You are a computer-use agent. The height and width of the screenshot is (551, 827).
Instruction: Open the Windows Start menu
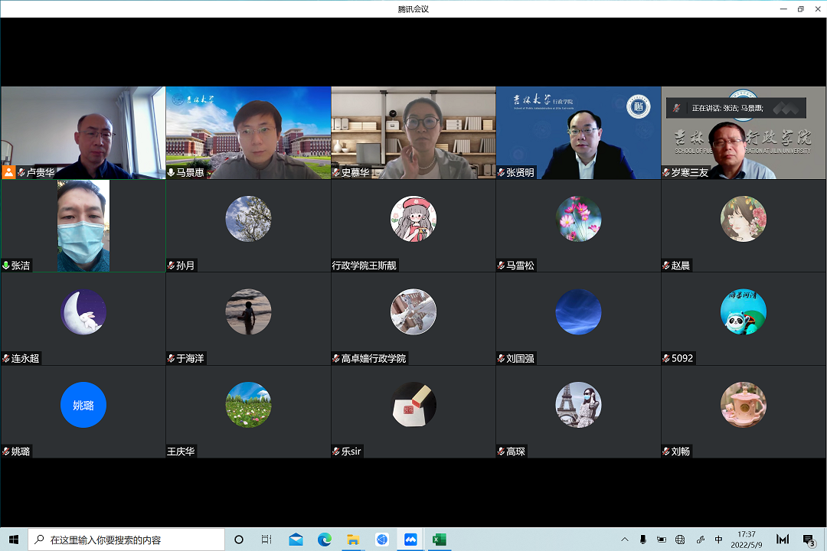pos(14,540)
